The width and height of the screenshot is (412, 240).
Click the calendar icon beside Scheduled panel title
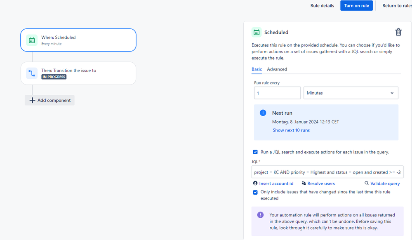tap(257, 32)
